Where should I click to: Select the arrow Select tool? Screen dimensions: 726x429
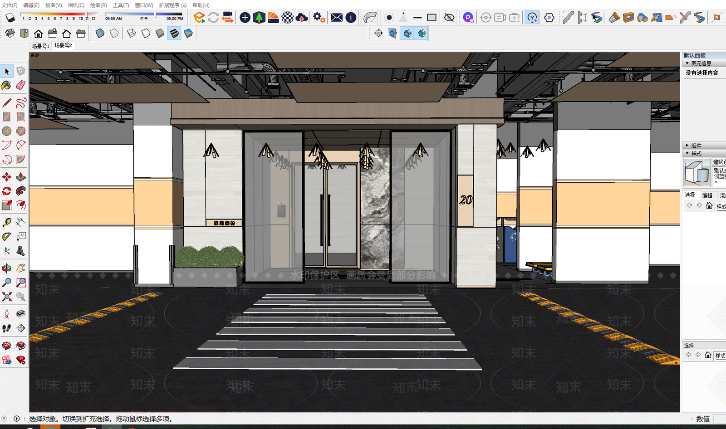7,71
